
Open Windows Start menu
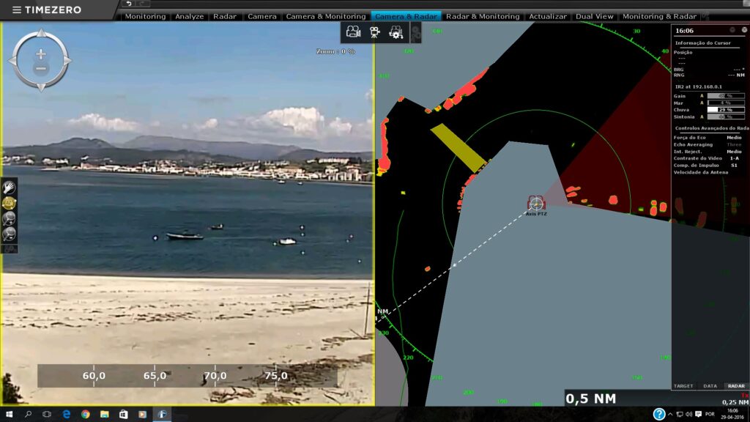9,414
